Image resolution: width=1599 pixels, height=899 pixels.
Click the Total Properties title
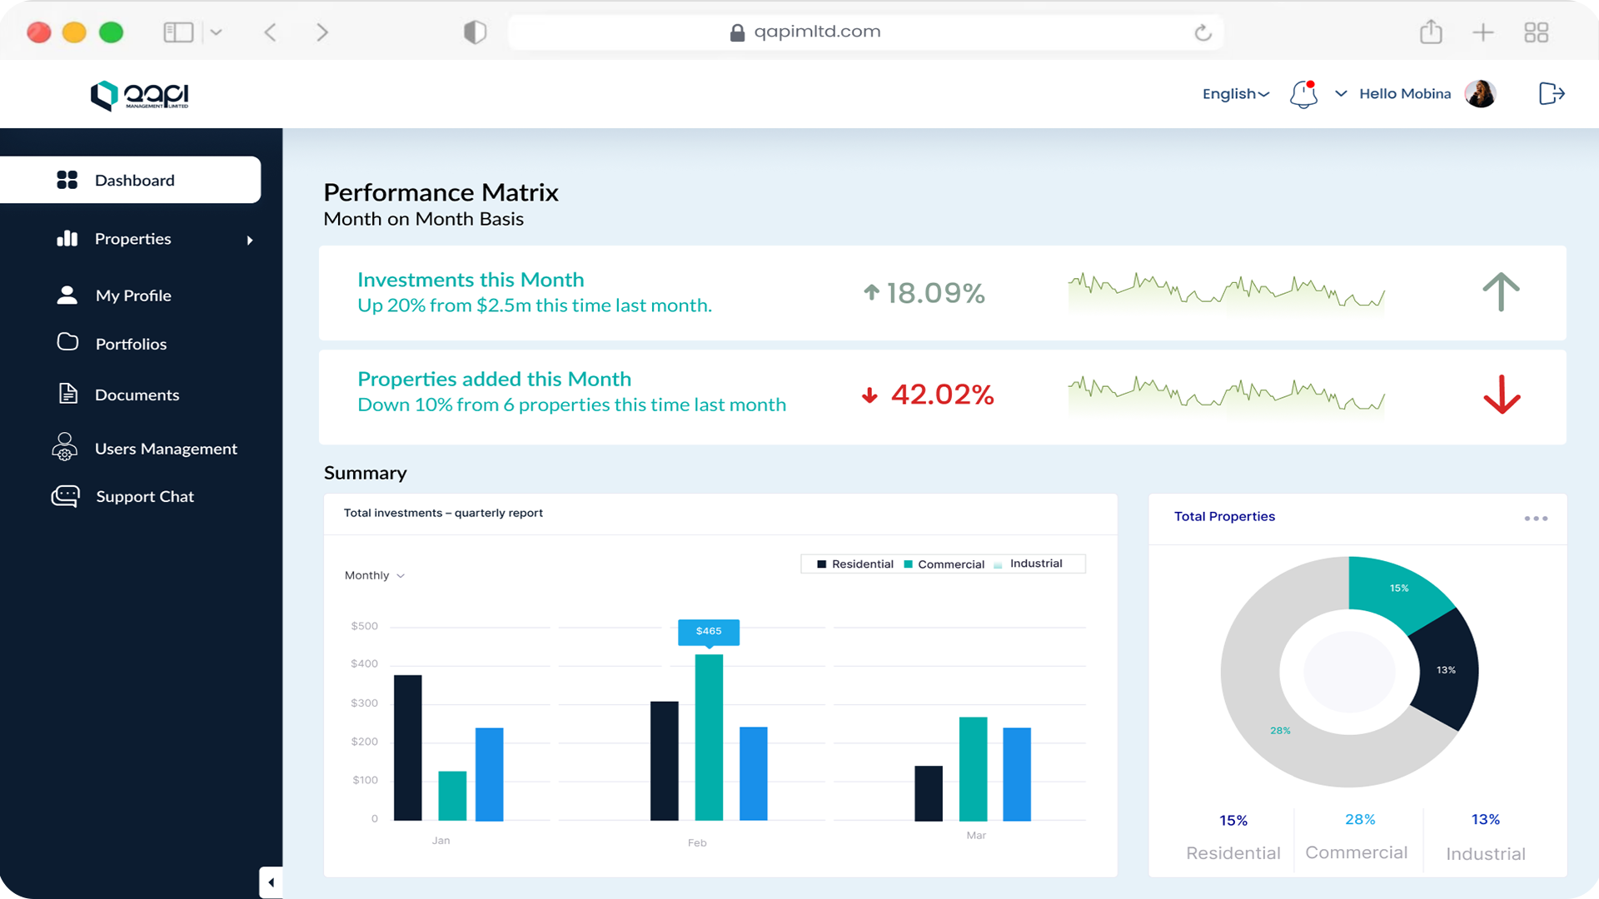point(1224,516)
